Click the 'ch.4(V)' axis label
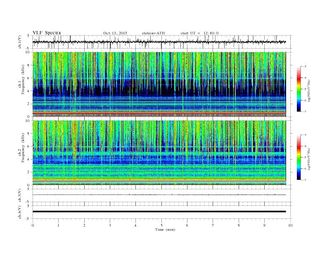327x253 pixels. [20, 212]
